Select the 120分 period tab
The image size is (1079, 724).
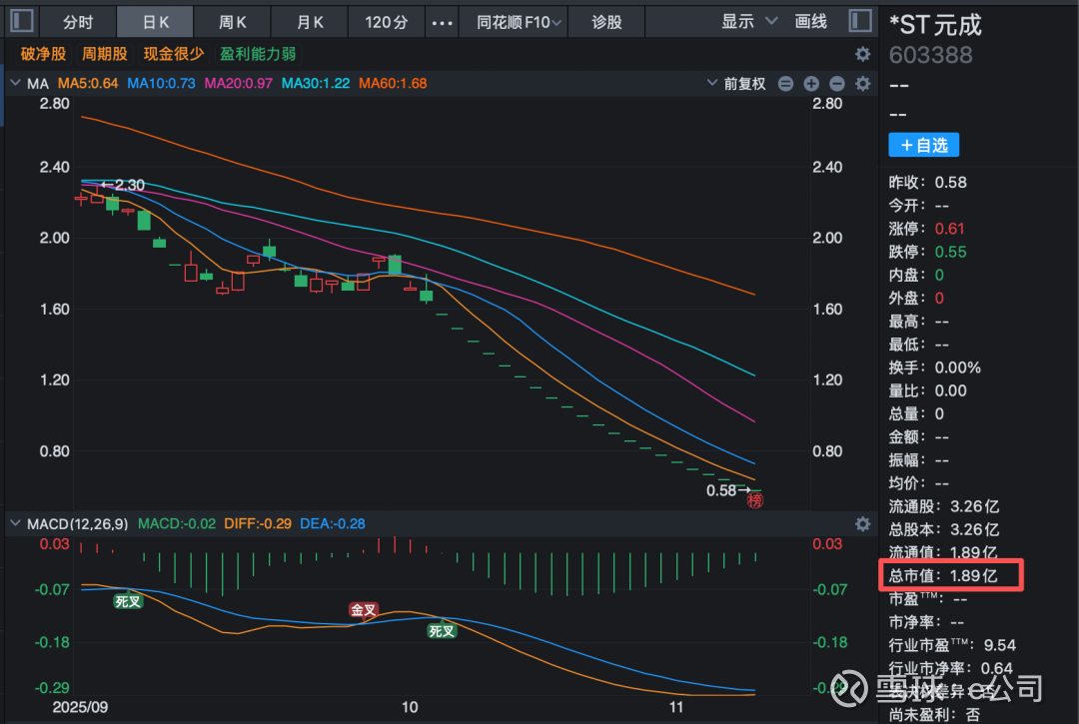(387, 21)
